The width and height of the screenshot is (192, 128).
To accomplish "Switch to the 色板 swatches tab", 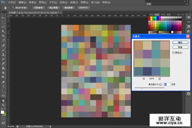I will click(157, 15).
